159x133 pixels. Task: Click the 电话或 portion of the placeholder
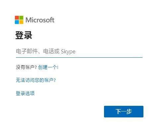click(x=51, y=51)
